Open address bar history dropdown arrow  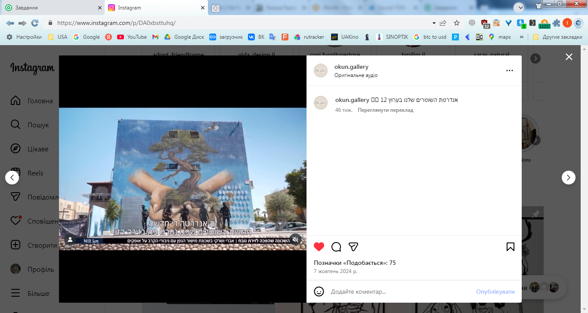[x=434, y=23]
